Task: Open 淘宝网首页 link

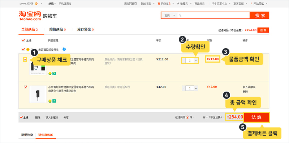Action: pos(130,4)
